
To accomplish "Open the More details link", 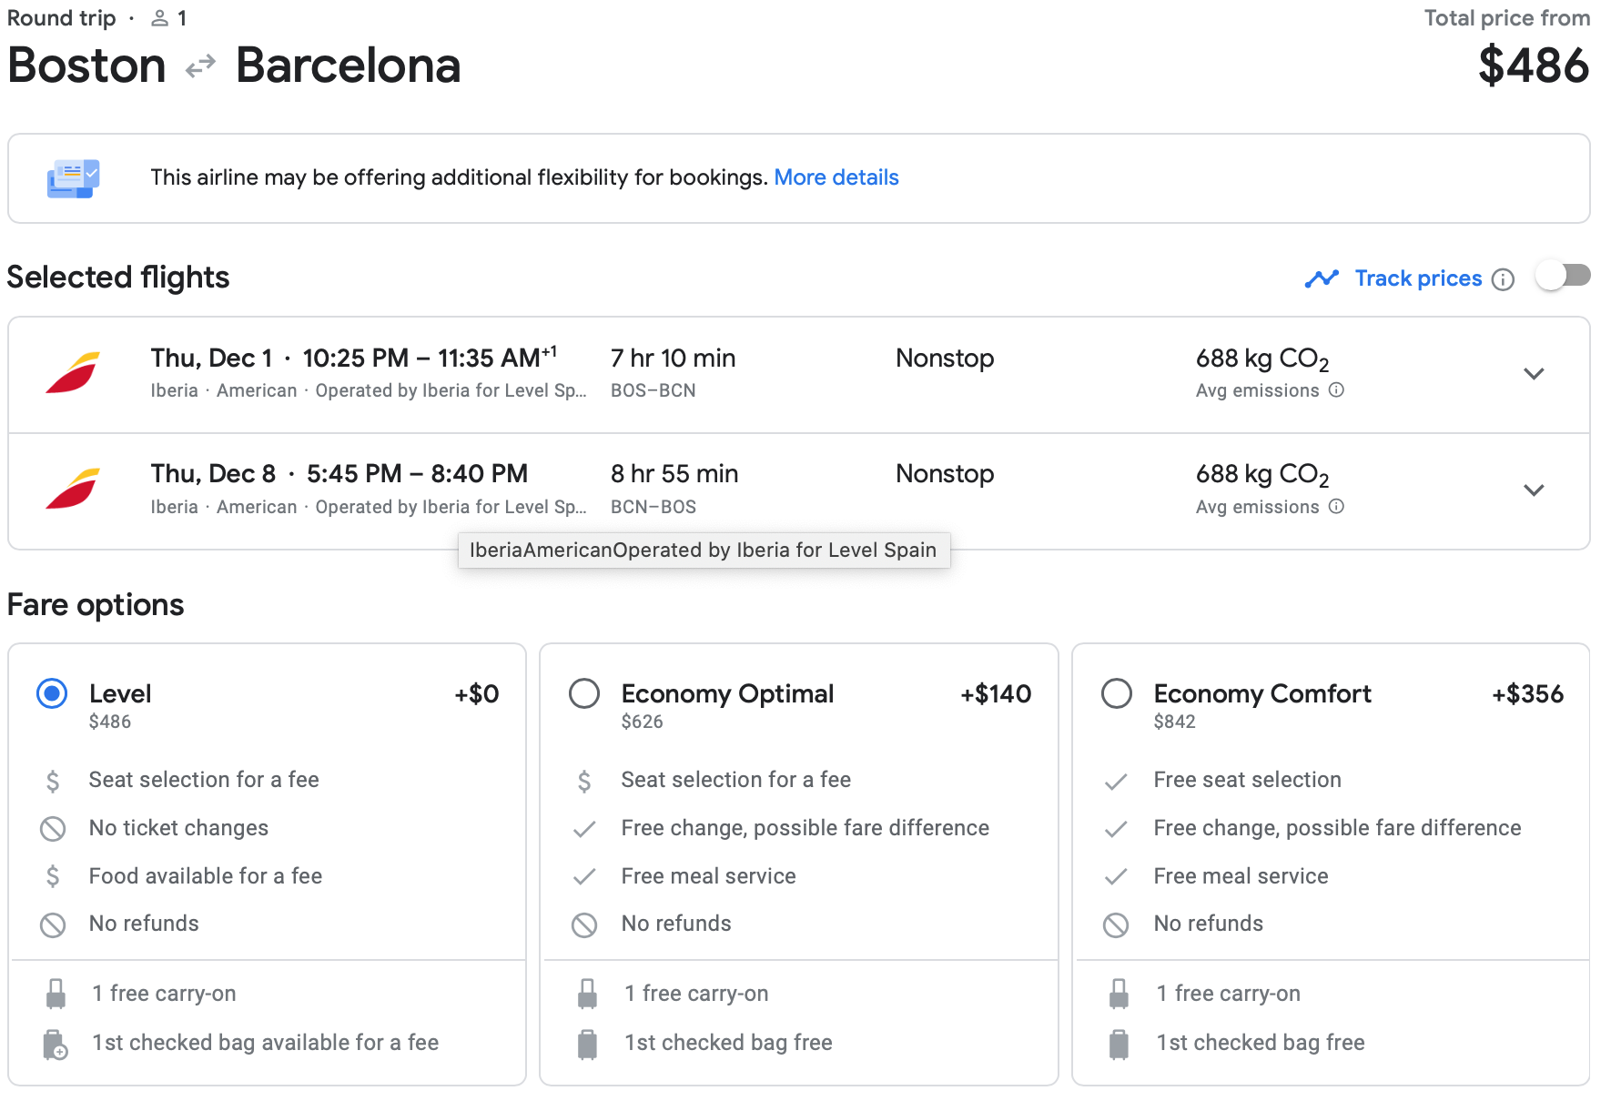I will (836, 177).
